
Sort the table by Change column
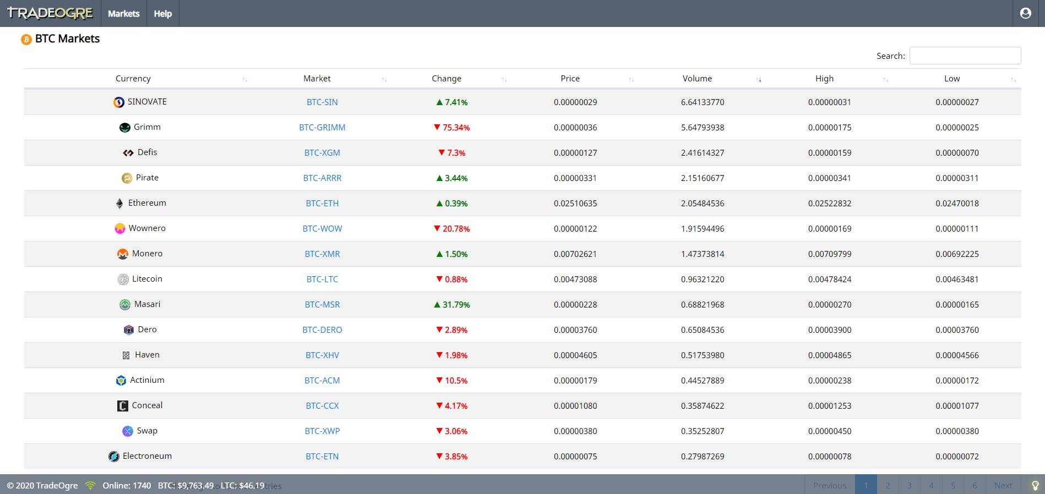(x=447, y=79)
